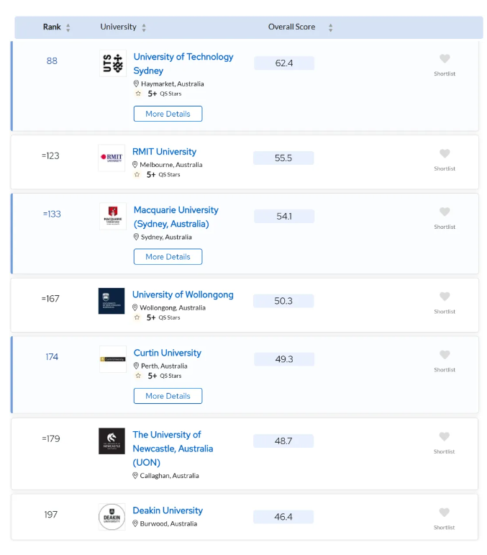Screen dimensions: 487x555
Task: Click the Deakin University logo
Action: (x=111, y=517)
